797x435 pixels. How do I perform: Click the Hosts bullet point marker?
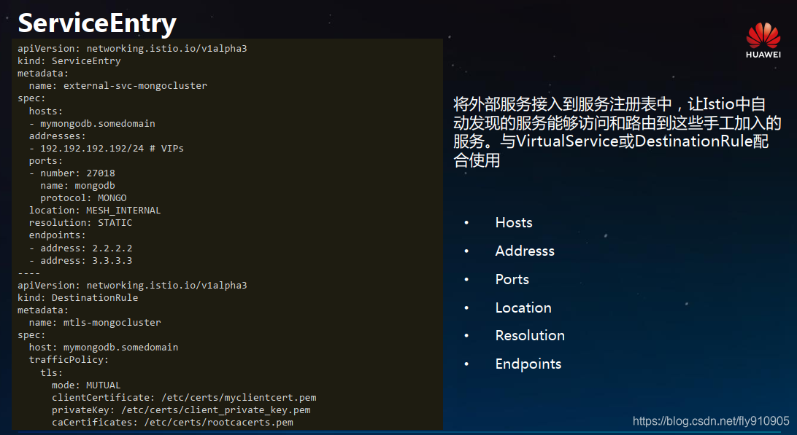coord(466,222)
